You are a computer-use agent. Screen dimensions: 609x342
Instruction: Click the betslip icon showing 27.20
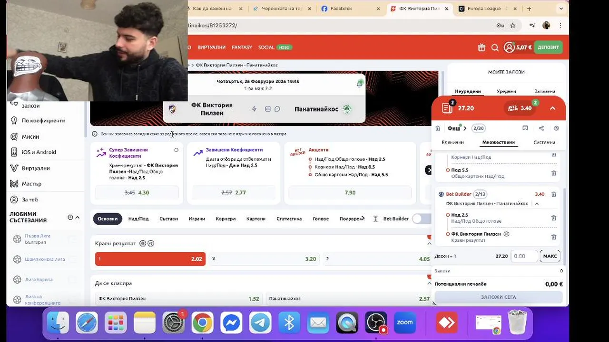tap(447, 108)
